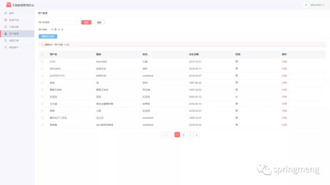Select the first gender radio option

[x=52, y=30]
